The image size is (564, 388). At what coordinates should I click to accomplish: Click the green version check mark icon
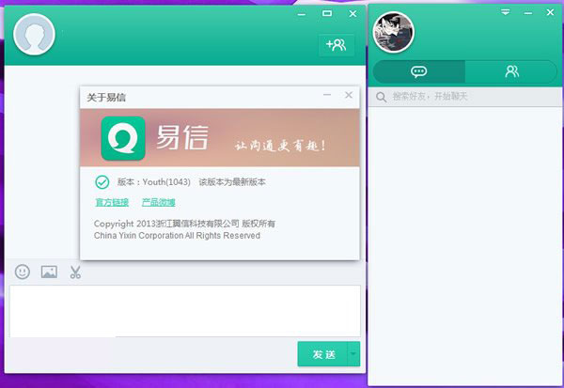tap(102, 182)
